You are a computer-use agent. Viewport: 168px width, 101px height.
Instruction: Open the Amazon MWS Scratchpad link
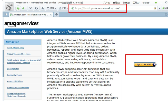(18, 88)
